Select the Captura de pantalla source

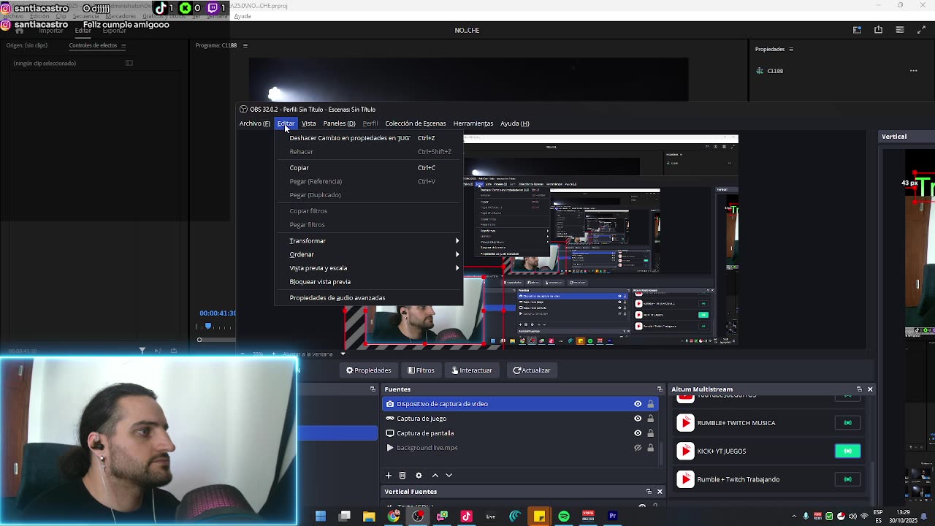click(x=521, y=433)
